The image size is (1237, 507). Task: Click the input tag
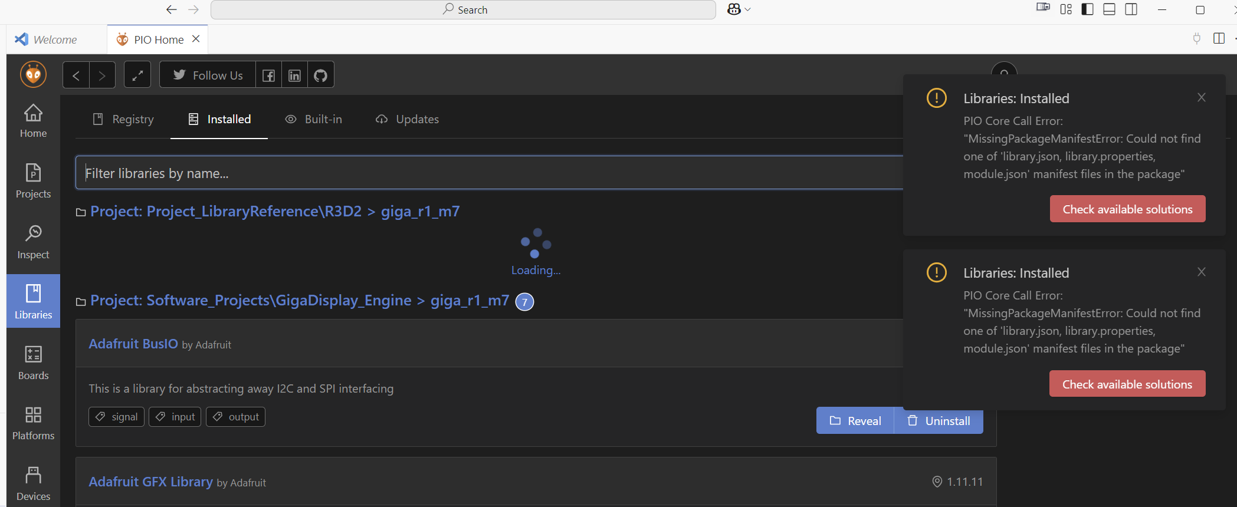pyautogui.click(x=175, y=417)
